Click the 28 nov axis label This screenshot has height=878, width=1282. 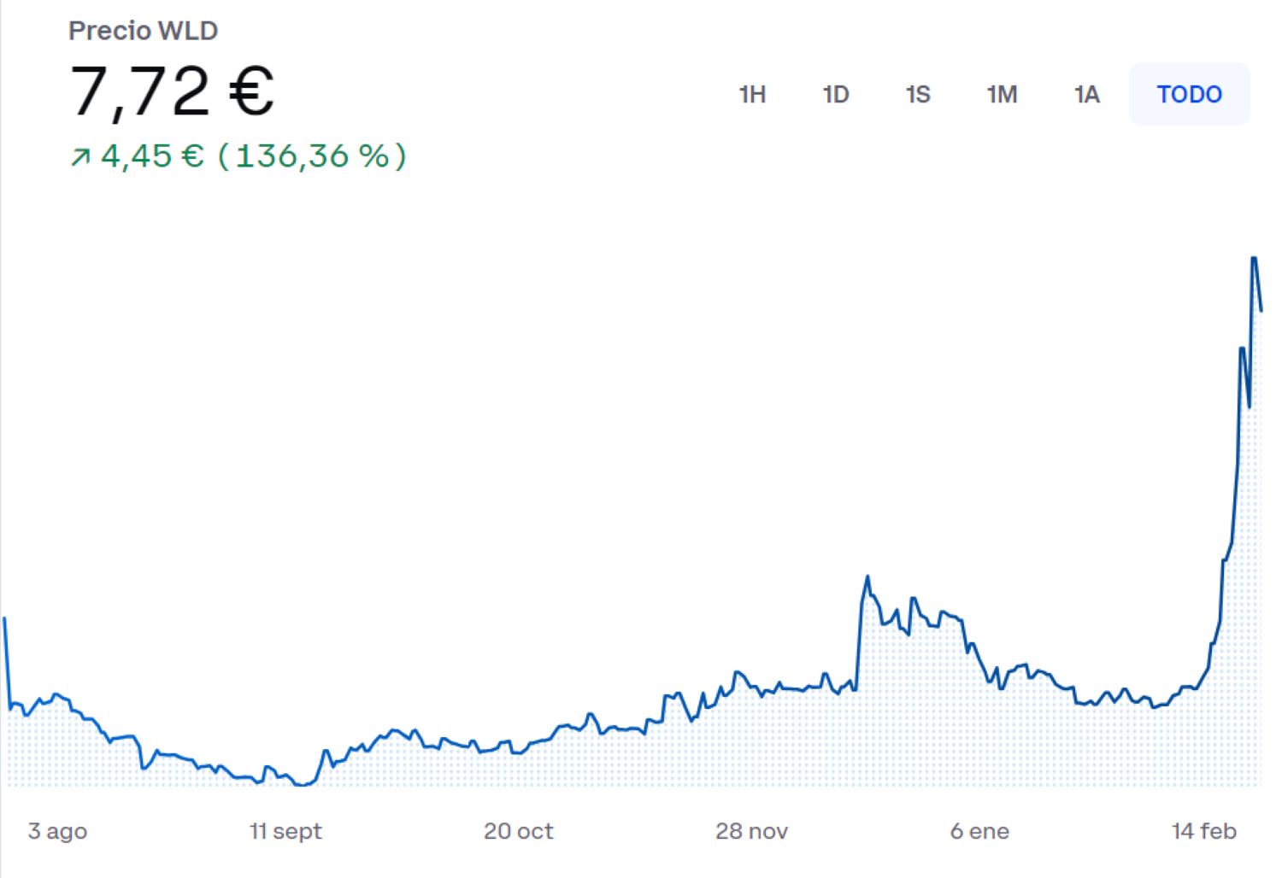click(x=751, y=831)
